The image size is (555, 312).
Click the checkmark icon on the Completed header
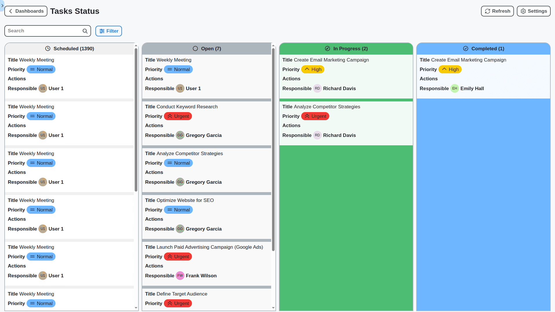tap(465, 49)
